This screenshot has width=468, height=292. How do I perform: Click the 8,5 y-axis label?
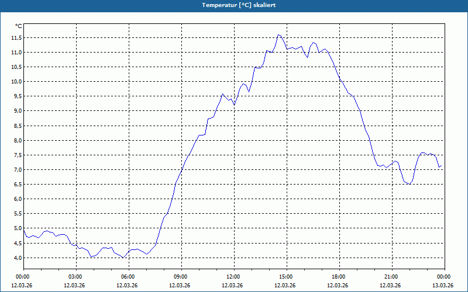[18, 126]
